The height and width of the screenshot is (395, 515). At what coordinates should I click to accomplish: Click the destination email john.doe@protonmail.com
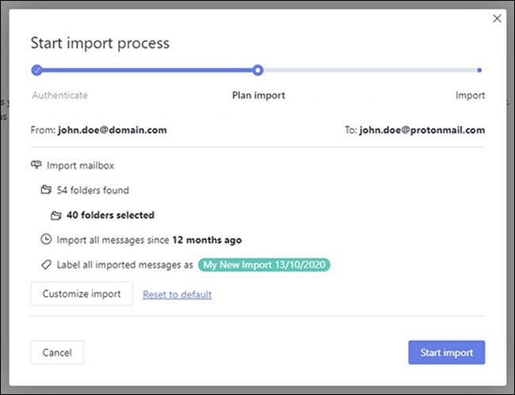point(422,130)
